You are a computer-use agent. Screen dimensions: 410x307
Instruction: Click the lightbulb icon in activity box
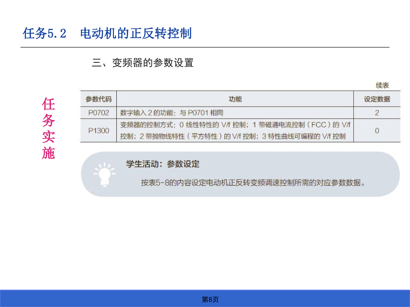pyautogui.click(x=104, y=174)
